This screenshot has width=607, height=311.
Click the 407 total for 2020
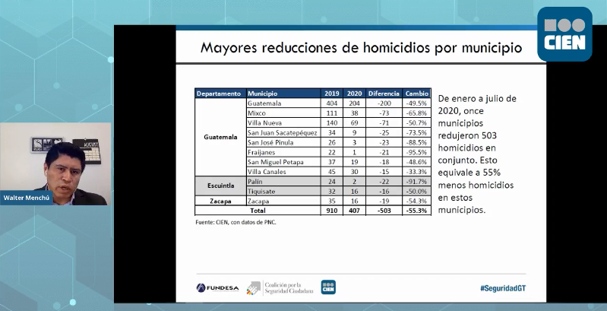[x=354, y=211]
